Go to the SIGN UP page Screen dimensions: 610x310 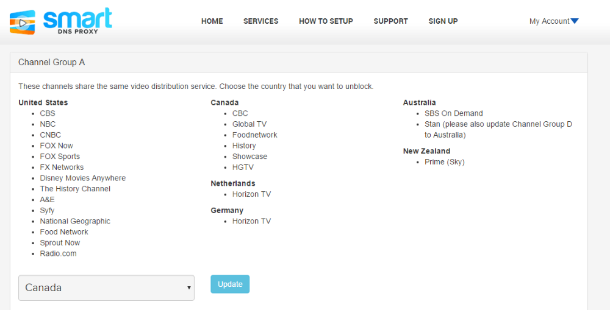pos(443,21)
